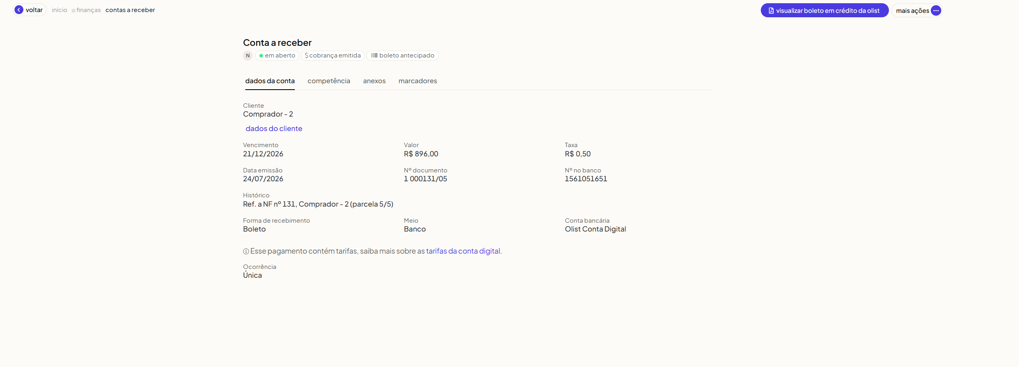Click the N badge under the title
Viewport: 1019px width, 367px height.
click(x=248, y=55)
